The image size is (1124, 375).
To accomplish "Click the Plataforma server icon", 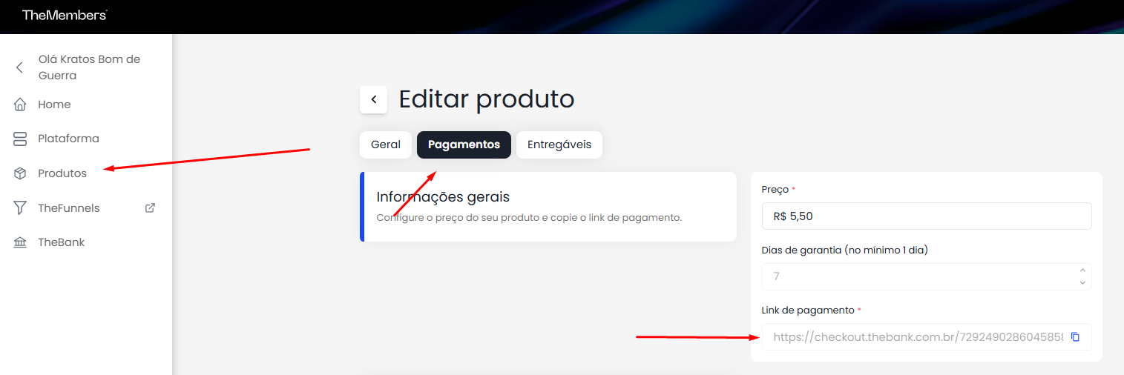I will [x=20, y=139].
